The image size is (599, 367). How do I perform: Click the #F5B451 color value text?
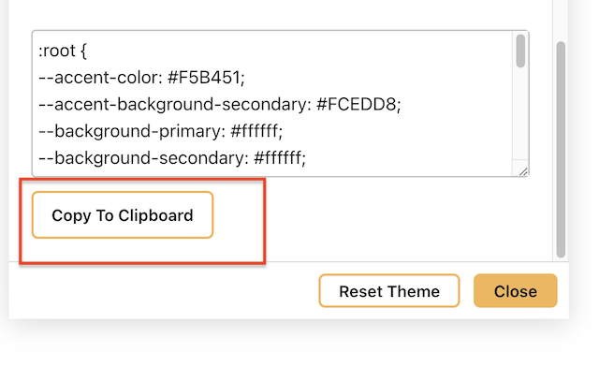[204, 78]
